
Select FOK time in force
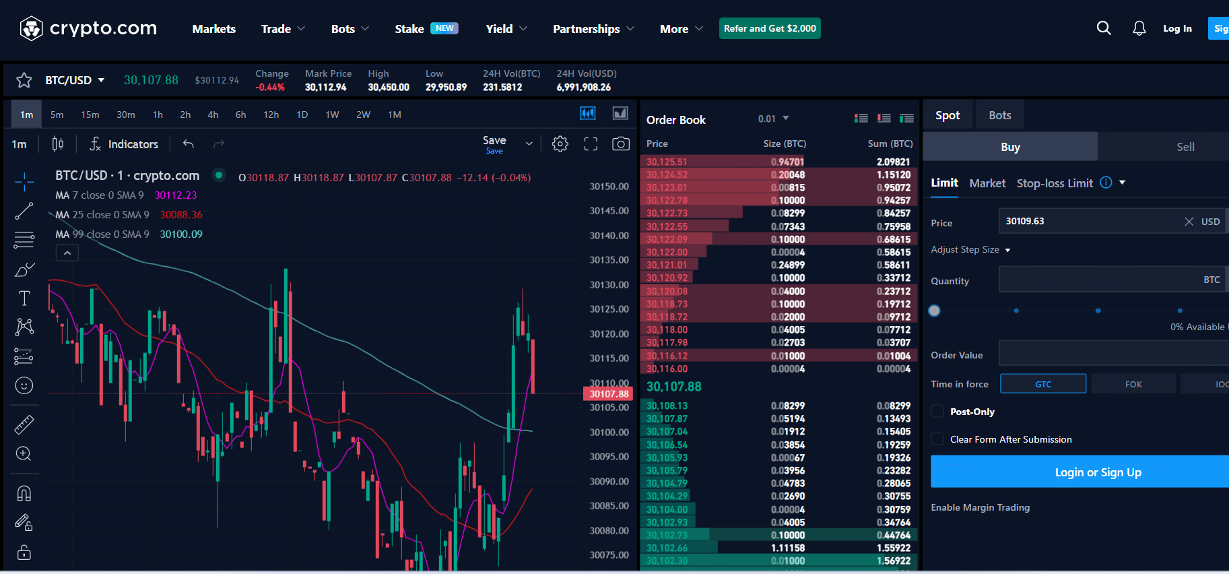1133,384
